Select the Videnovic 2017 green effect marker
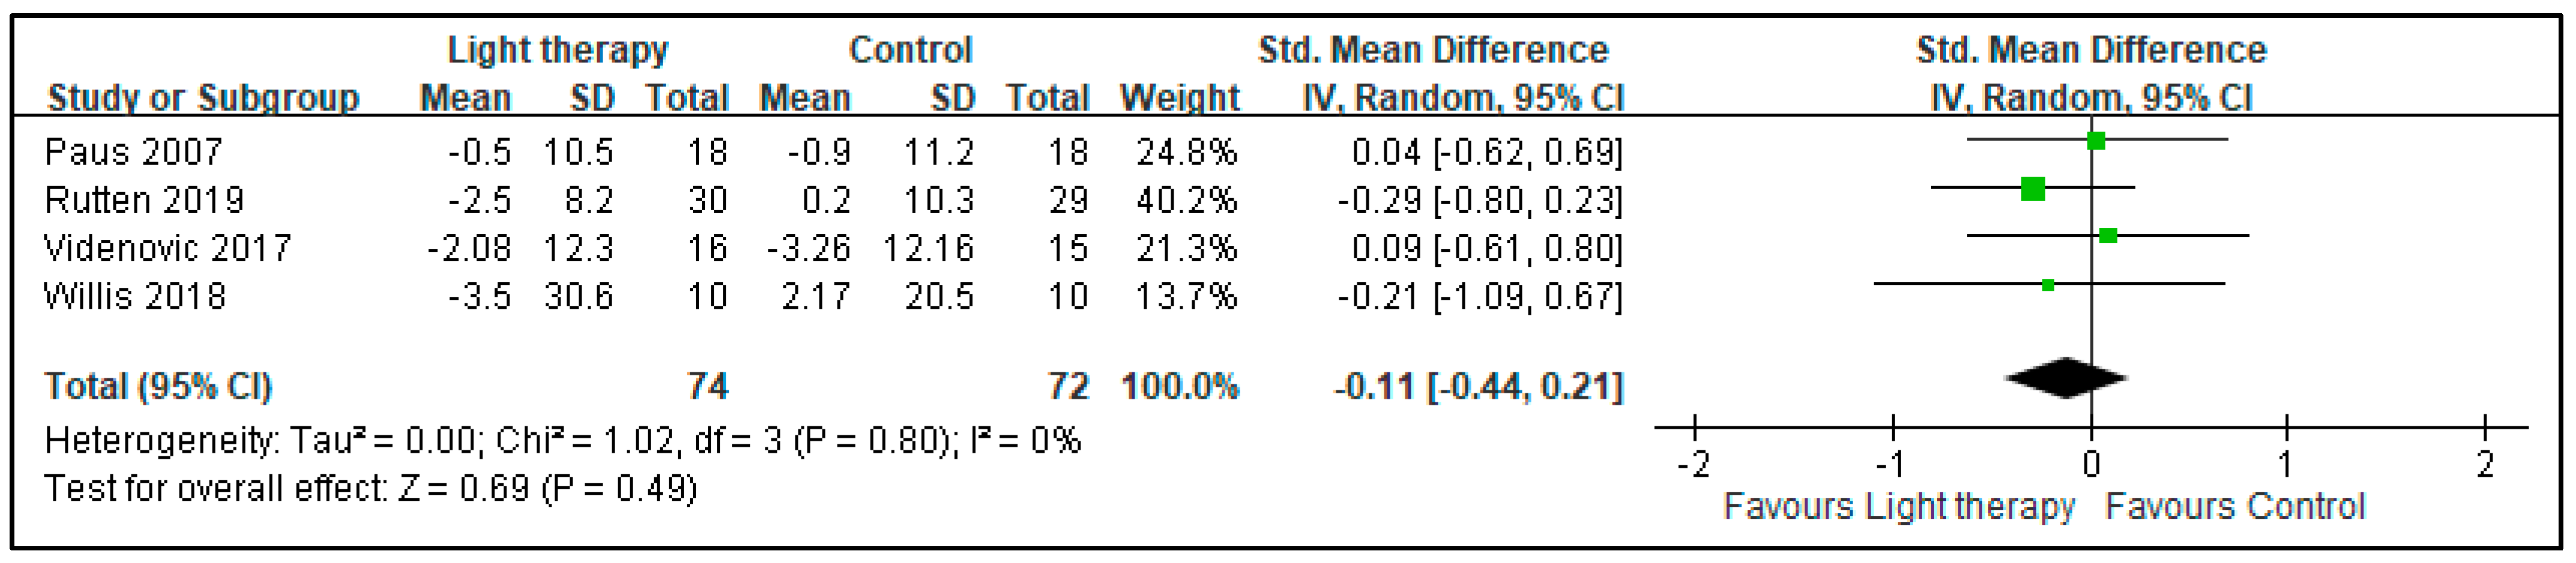Screen dimensions: 2576x563 2108,235
